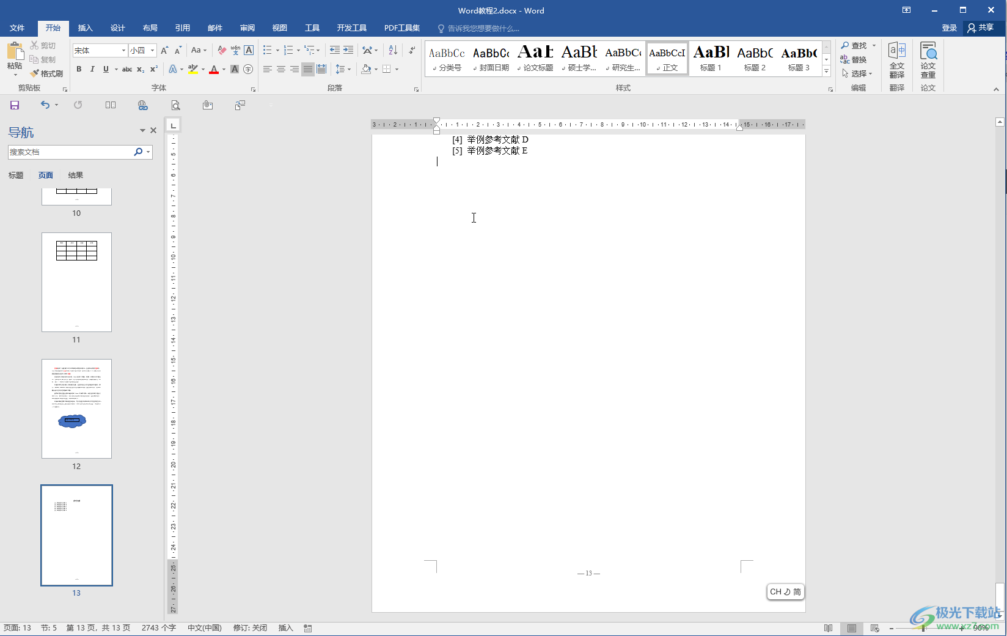Screen dimensions: 1007x636
Task: Click the Character Border icon
Action: pyautogui.click(x=249, y=50)
